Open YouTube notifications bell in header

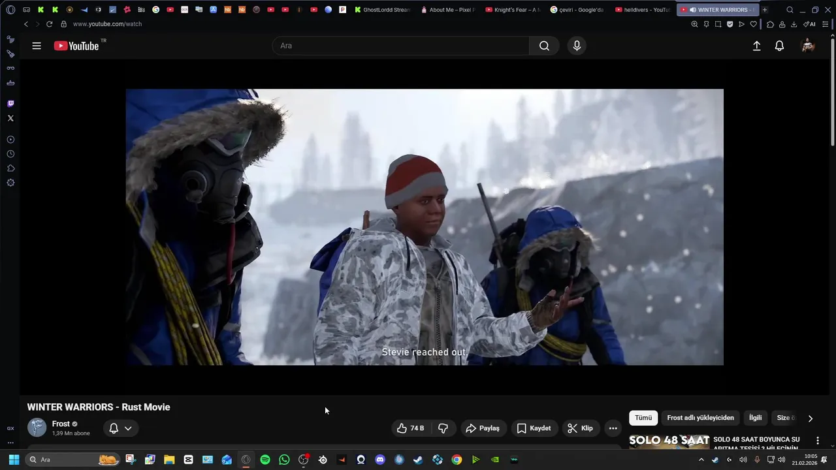click(x=779, y=46)
